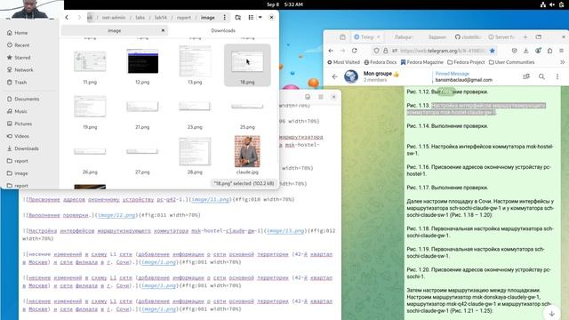Jump to 'lab14' in the Files path bar
Viewport: 569px width, 320px height.
tap(160, 18)
